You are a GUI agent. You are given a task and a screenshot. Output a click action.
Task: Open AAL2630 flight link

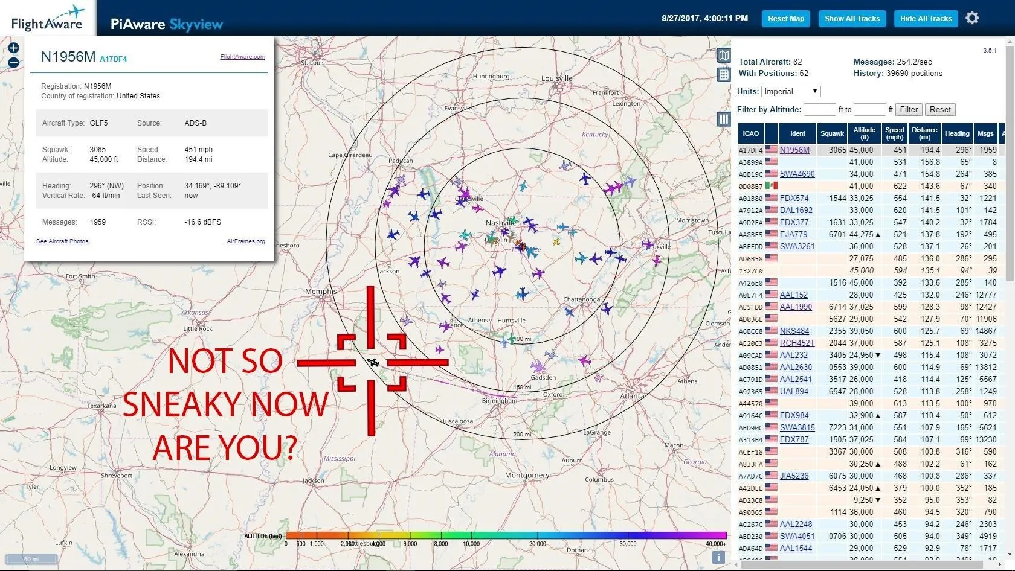796,367
